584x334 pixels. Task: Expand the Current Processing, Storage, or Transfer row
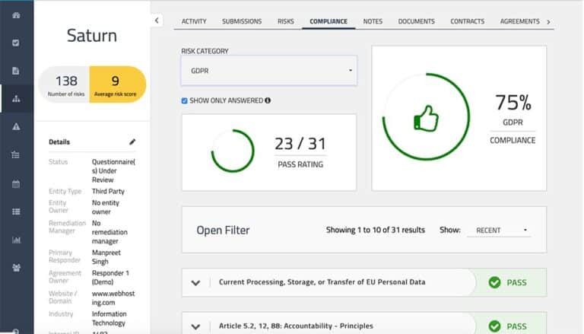tap(195, 282)
